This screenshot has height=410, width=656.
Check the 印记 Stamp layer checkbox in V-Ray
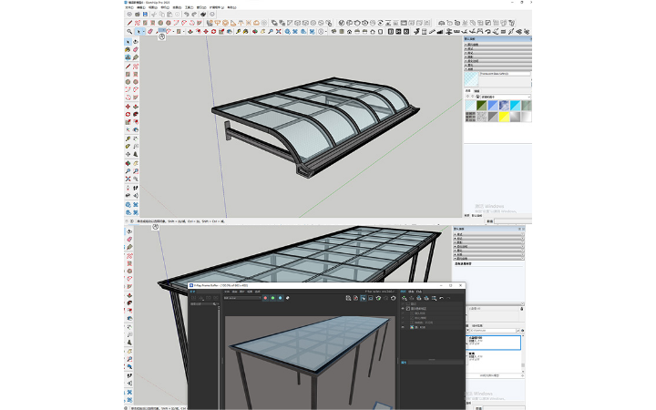click(x=408, y=303)
